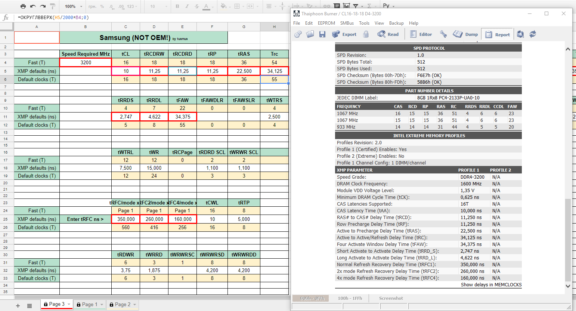576x311 pixels.
Task: Open the File menu in Thaiphoon Burner
Action: coord(297,23)
